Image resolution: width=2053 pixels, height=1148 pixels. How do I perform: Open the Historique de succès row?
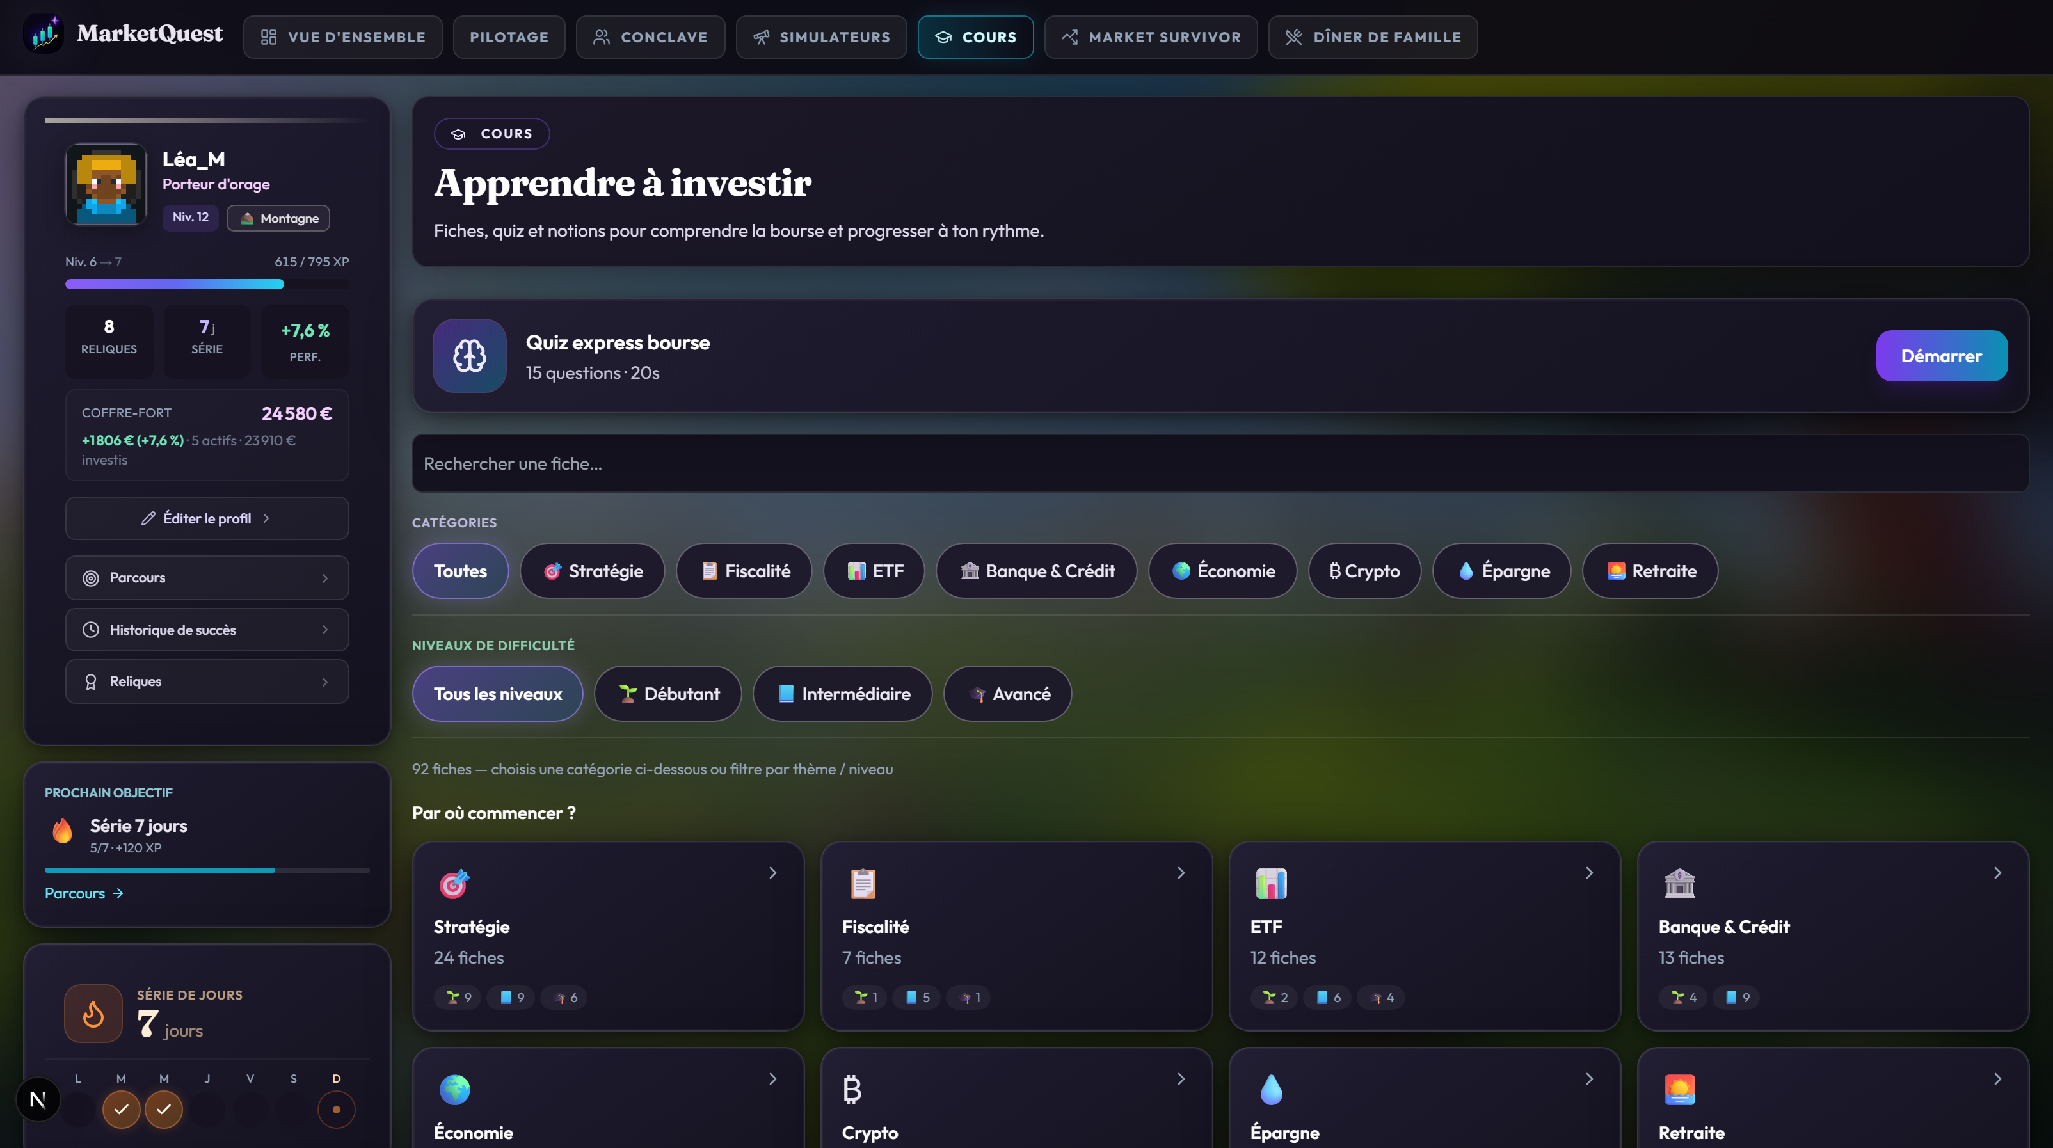click(207, 630)
